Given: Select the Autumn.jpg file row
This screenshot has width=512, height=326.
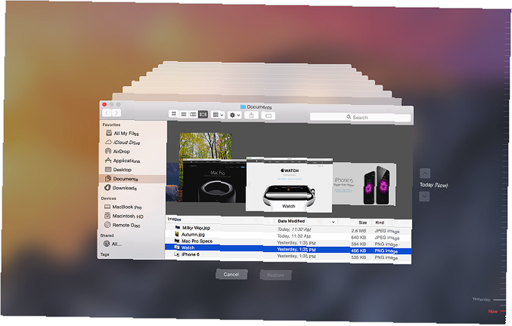Looking at the screenshot, I should click(x=288, y=236).
